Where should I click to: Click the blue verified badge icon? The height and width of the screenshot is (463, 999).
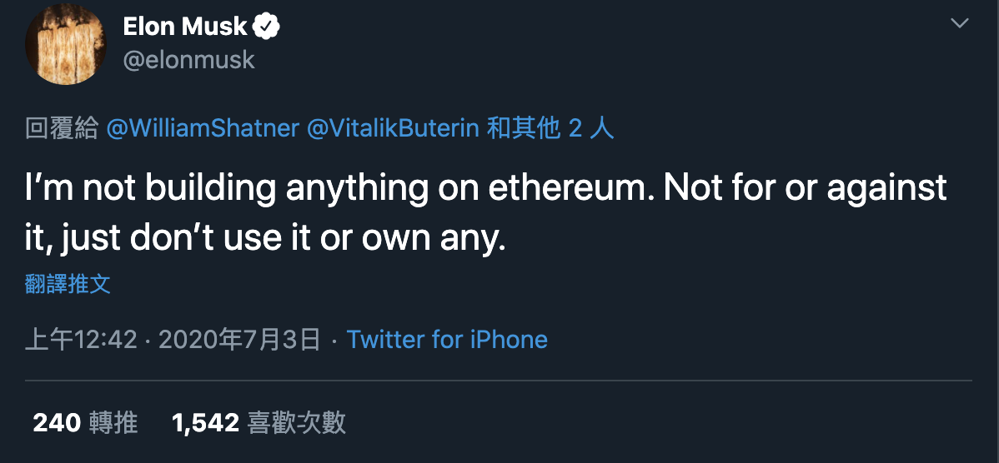[266, 27]
